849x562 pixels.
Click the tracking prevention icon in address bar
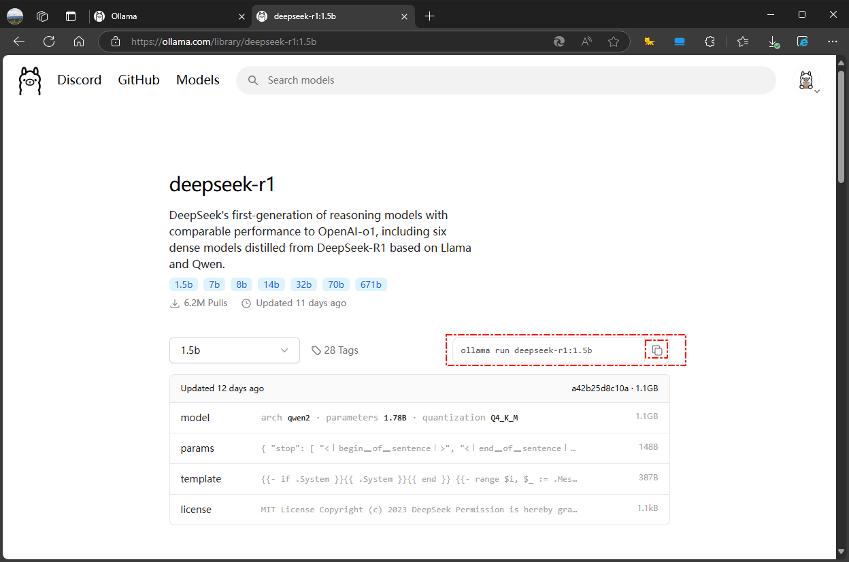(x=559, y=42)
